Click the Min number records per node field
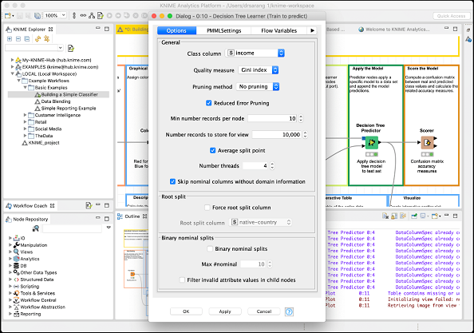Image resolution: width=474 pixels, height=333 pixels. click(x=272, y=118)
